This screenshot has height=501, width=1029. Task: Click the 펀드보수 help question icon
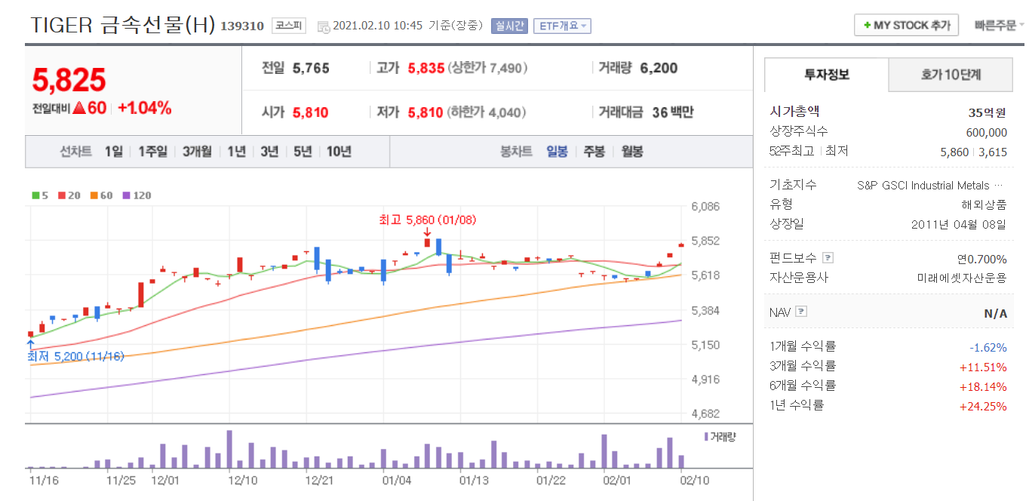pyautogui.click(x=828, y=258)
